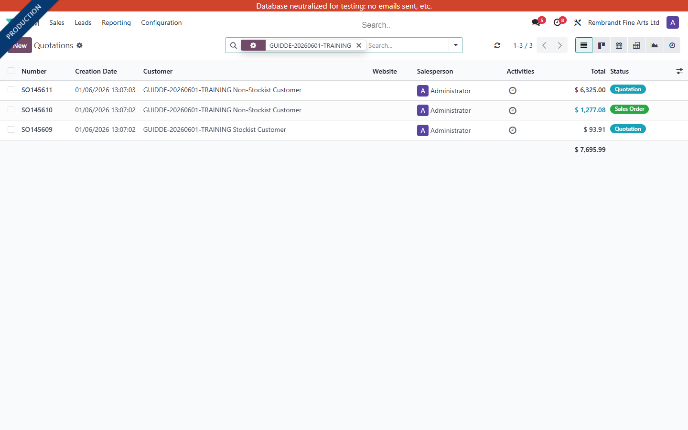Sort by Salesperson column
Viewport: 688px width, 430px height.
click(x=435, y=71)
